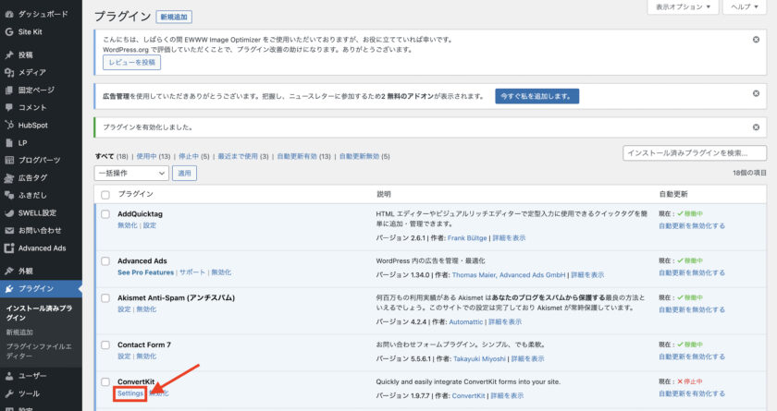Check the AddQuicktag plugin checkbox
This screenshot has width=777, height=411.
105,214
